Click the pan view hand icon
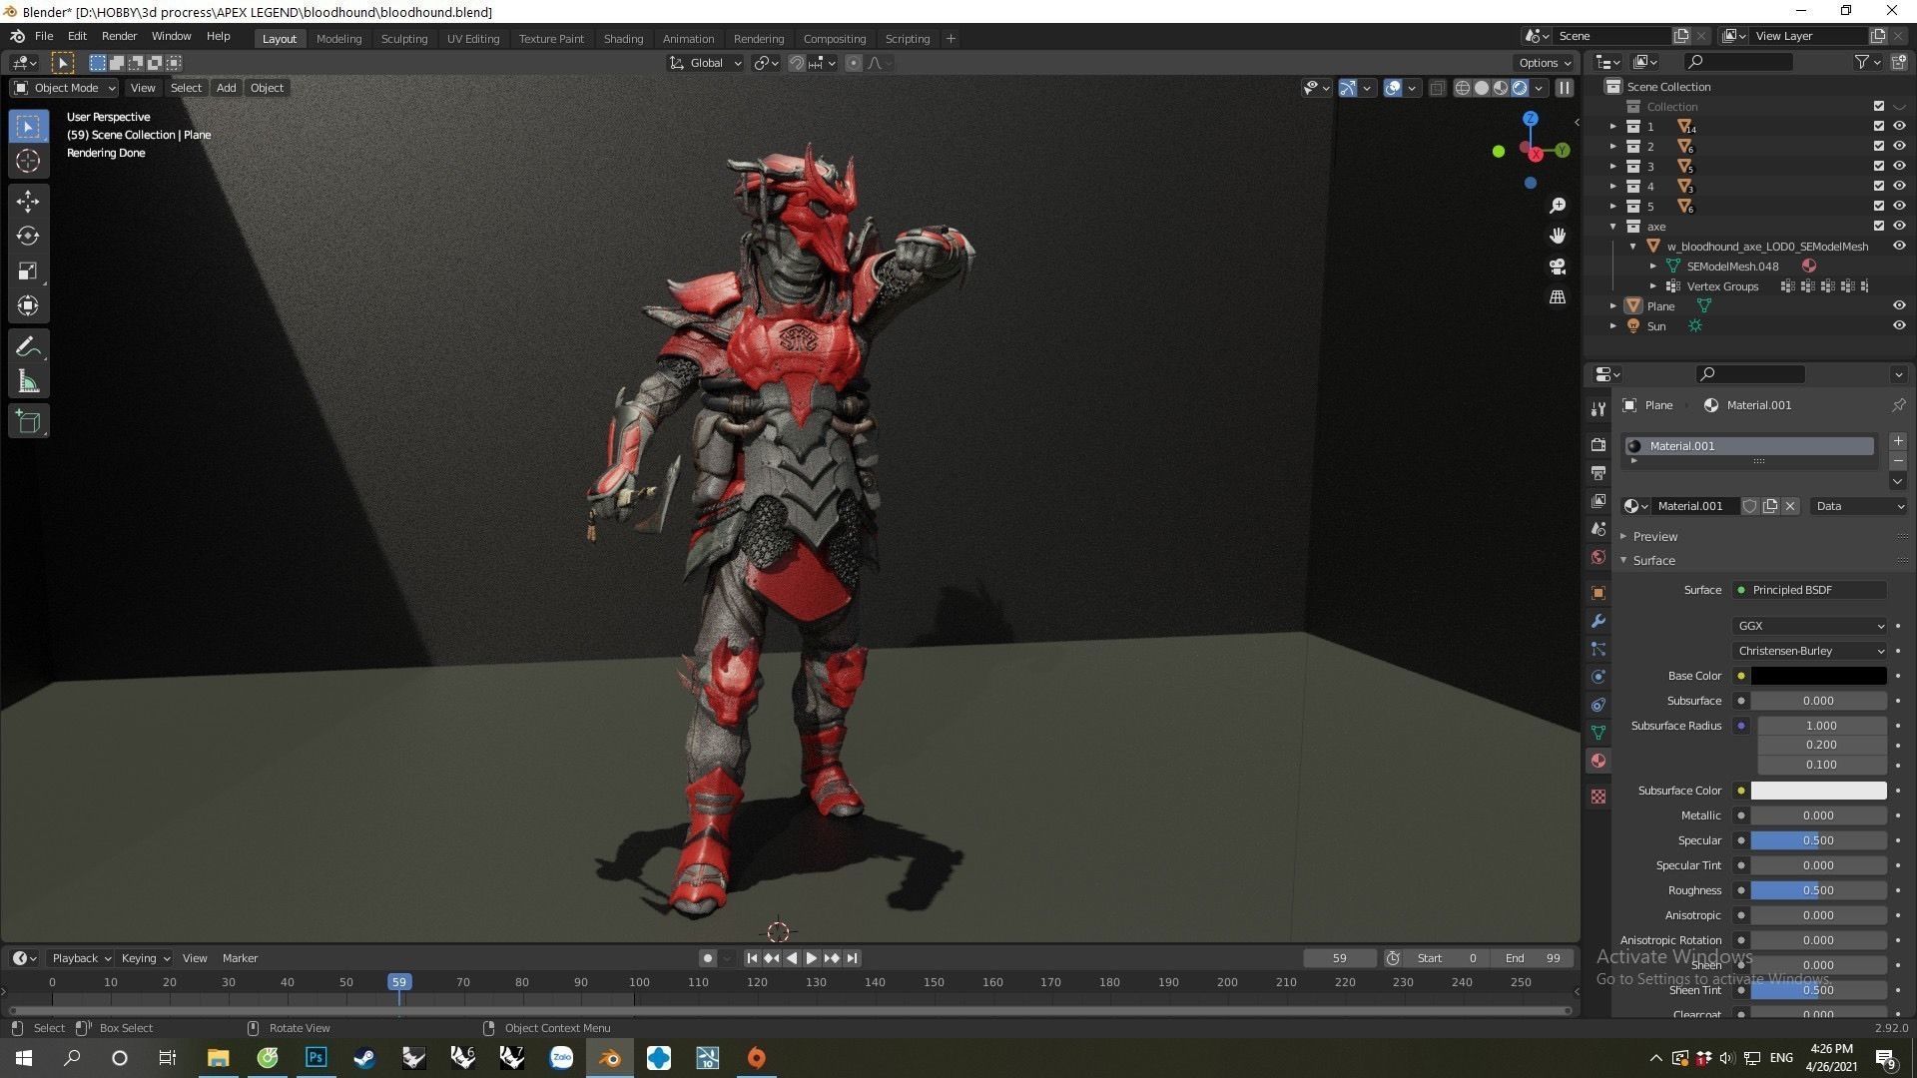 coord(1558,236)
